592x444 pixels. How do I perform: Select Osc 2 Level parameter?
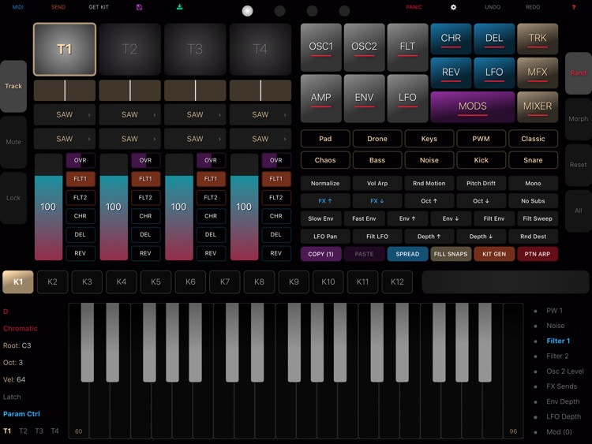(565, 371)
